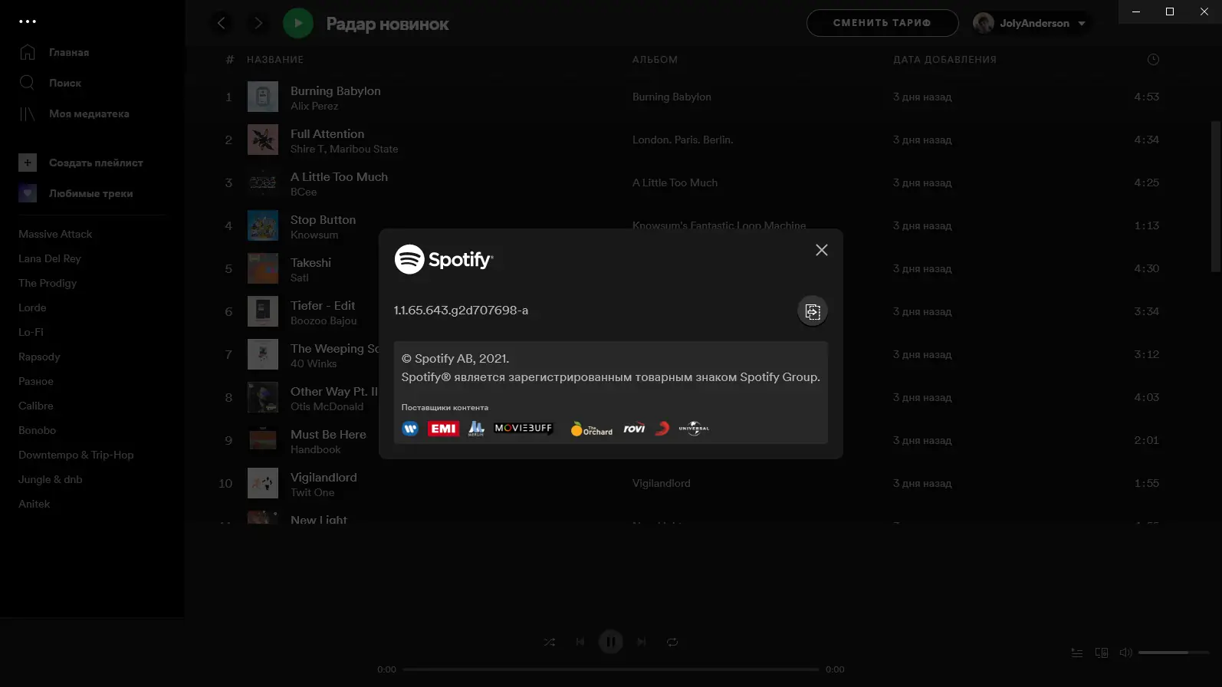Image resolution: width=1222 pixels, height=687 pixels.
Task: Sort by duration clock icon
Action: 1153,59
